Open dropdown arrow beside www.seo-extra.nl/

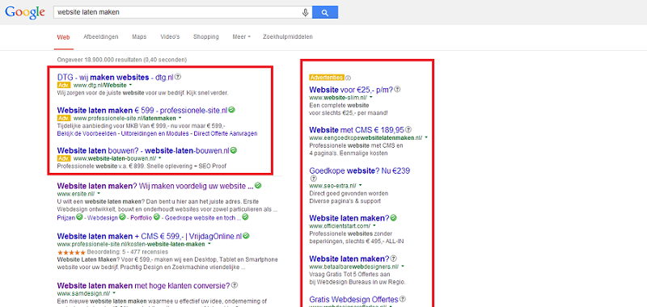coord(360,186)
